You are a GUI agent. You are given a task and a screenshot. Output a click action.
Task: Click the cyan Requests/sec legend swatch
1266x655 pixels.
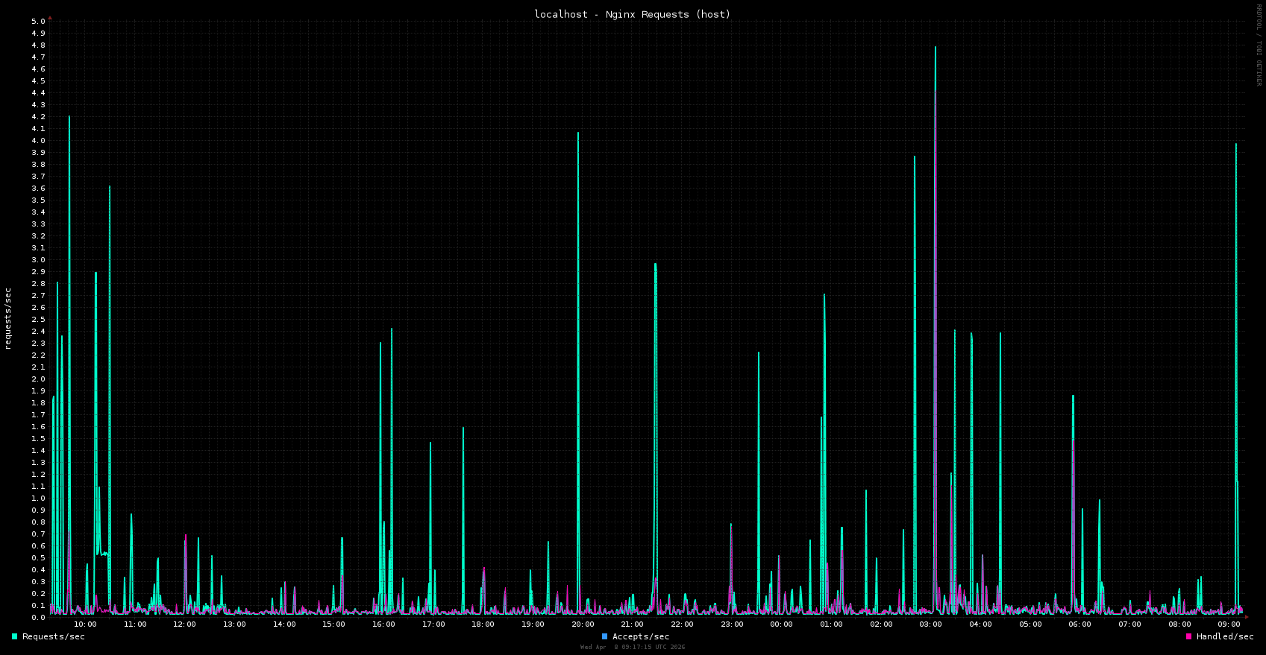click(14, 636)
